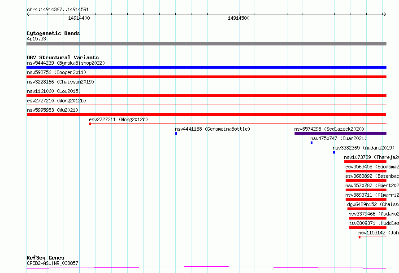Click the gray 4p15.33 cytogenetic band
Viewport: 399px width, 273px height.
206,44
